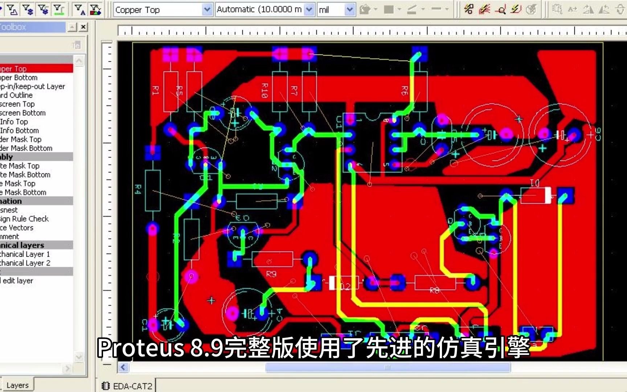Toggle Design Rule Check layer visibility
Screen dimensions: 627x392
point(24,219)
